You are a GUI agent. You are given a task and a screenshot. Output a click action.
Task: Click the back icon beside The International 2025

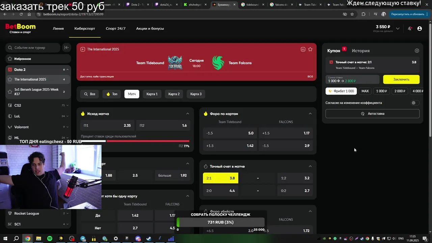click(83, 49)
